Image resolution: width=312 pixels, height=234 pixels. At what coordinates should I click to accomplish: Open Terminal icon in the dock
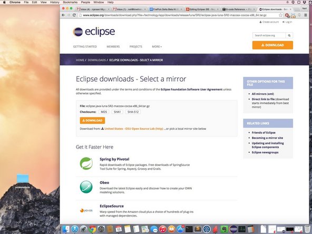(189, 229)
